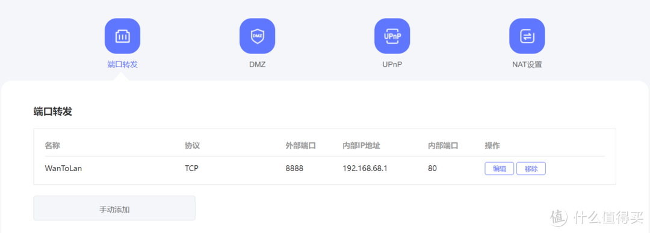Switch to the UPnP tab label
Viewport: 650px width, 233px height.
point(392,65)
